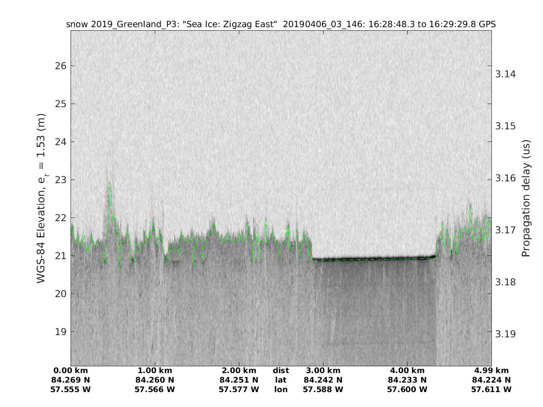Click the 3.00 km distance label
The width and height of the screenshot is (543, 407).
coord(323,370)
